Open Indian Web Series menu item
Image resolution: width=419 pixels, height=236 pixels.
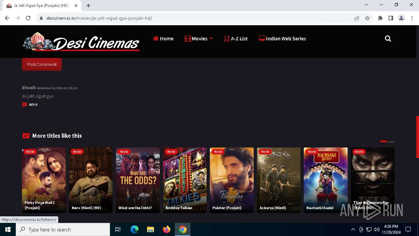(282, 39)
